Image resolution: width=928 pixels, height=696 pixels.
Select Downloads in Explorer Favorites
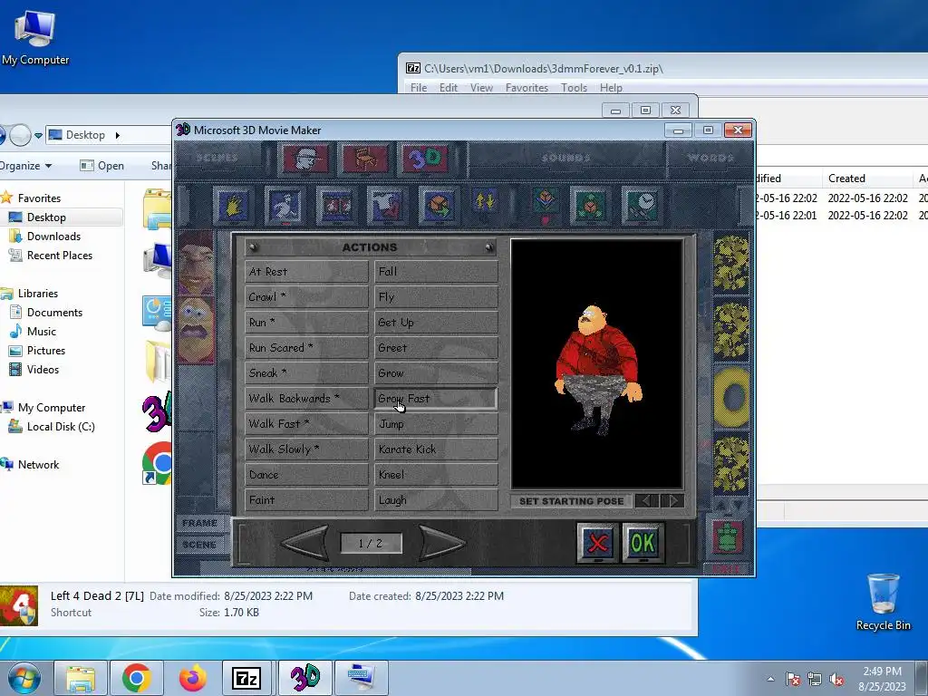[x=53, y=237]
